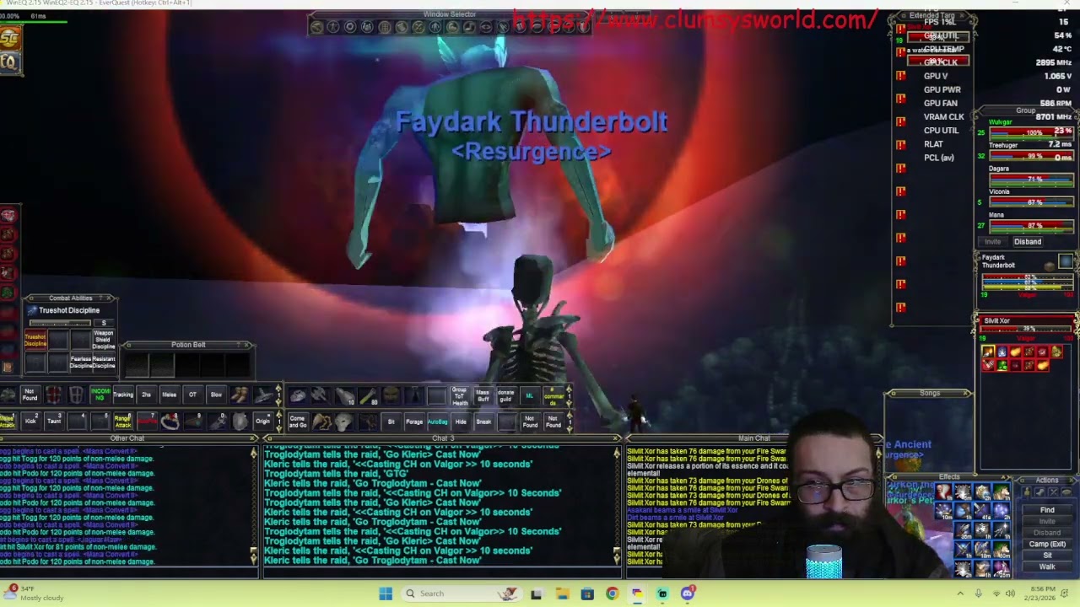Select group member Treehuger

1003,145
